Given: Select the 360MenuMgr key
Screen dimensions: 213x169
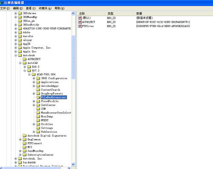Looking at the screenshot, I should coord(30,17).
